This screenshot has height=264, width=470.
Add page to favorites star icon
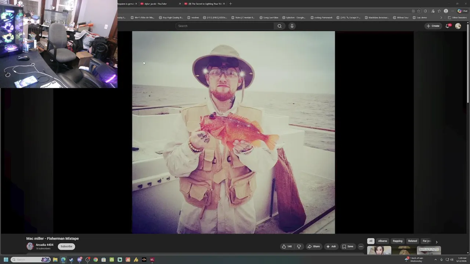coord(419,11)
